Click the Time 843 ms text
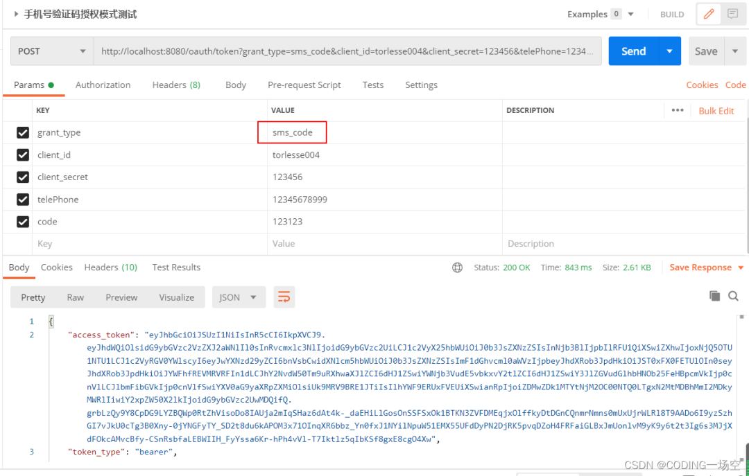 click(566, 267)
